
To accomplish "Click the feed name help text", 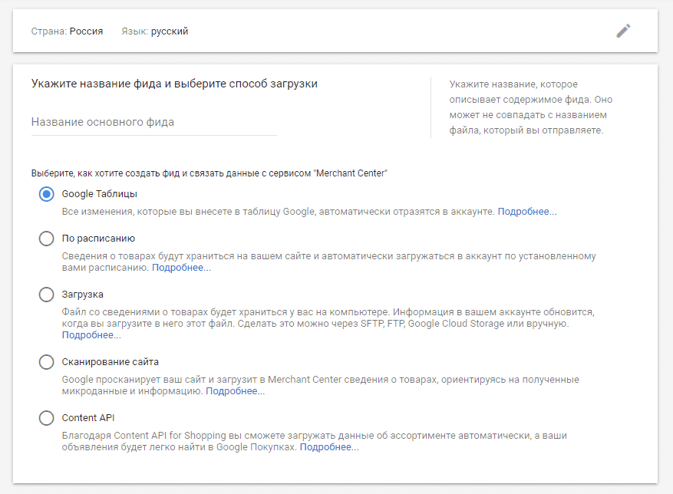I will pyautogui.click(x=531, y=107).
